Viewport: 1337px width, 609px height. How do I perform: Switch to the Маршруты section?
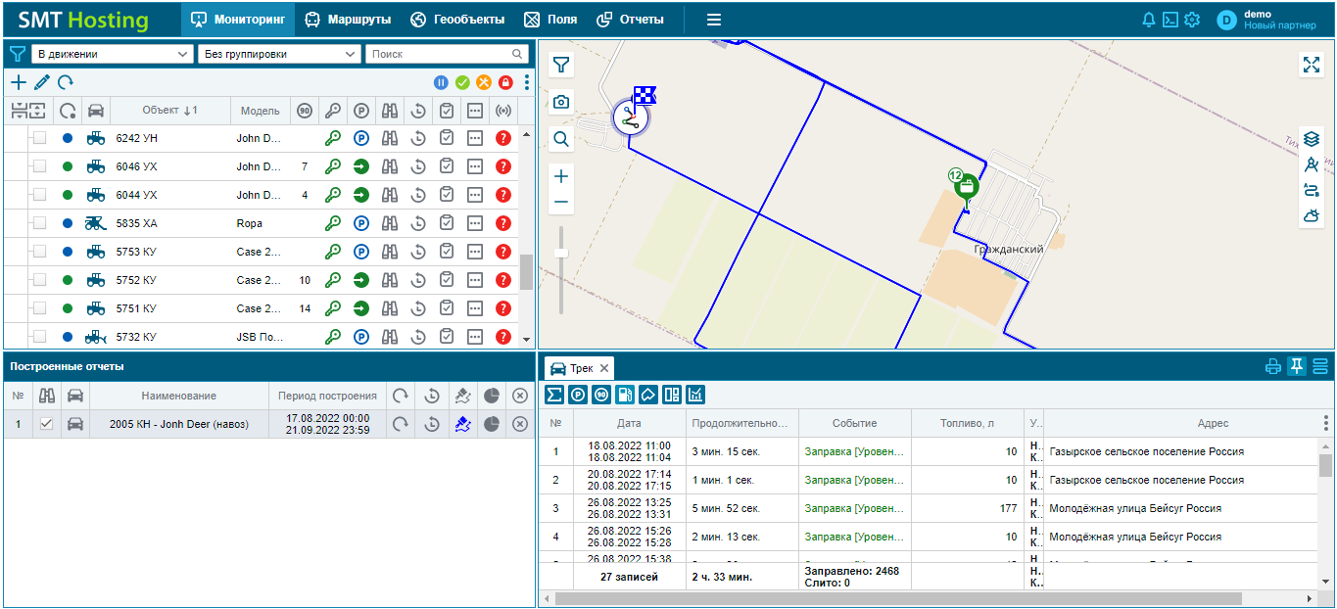(x=348, y=19)
